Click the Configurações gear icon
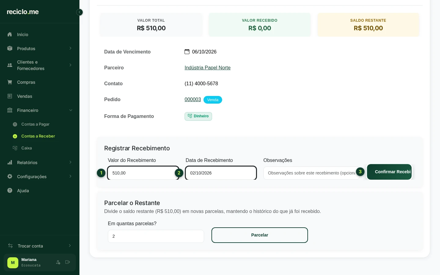 (x=10, y=177)
